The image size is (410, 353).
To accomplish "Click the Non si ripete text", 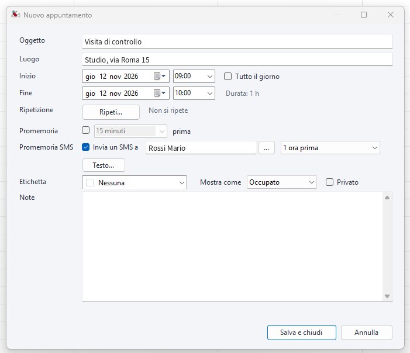I will pyautogui.click(x=168, y=110).
